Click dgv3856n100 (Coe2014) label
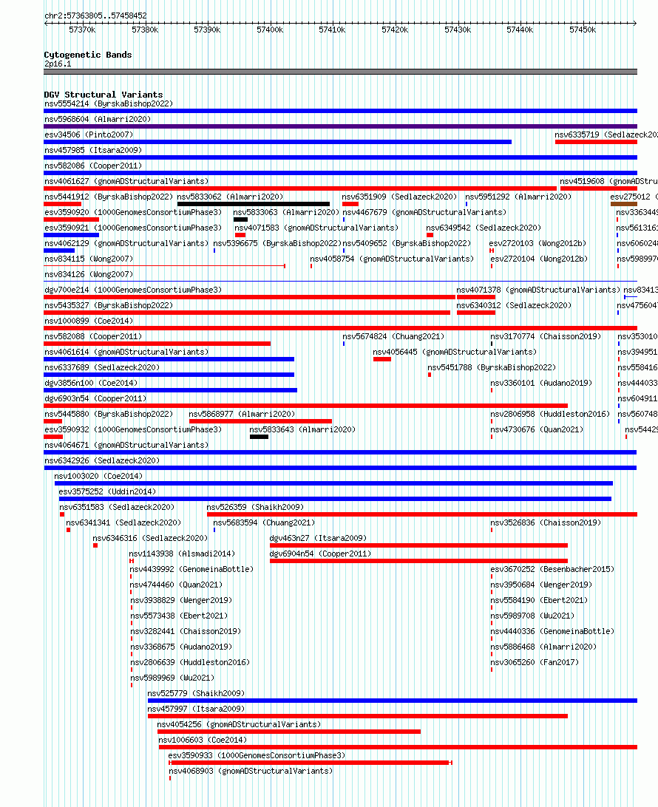This screenshot has width=658, height=807. 91,383
